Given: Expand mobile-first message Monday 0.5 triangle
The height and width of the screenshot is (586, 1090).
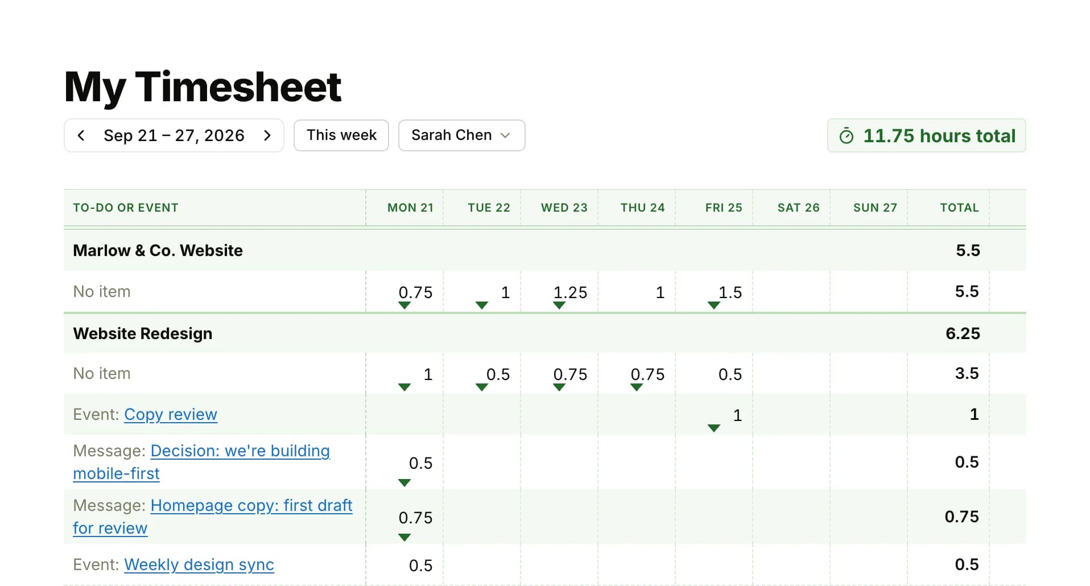Looking at the screenshot, I should pyautogui.click(x=404, y=483).
